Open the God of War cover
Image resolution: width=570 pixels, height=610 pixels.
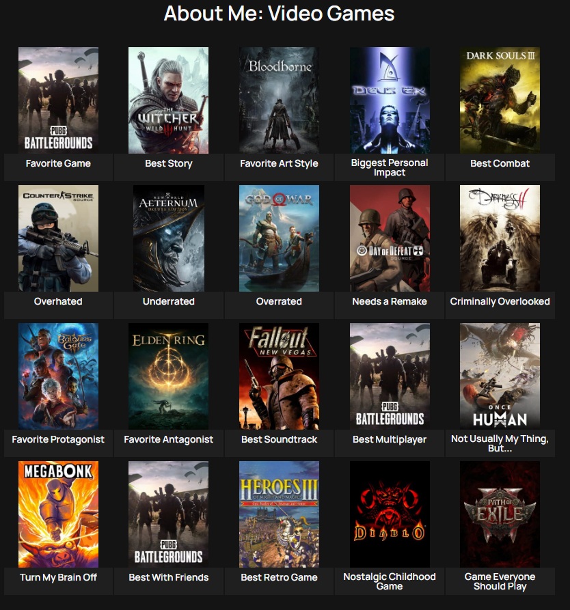(x=279, y=238)
